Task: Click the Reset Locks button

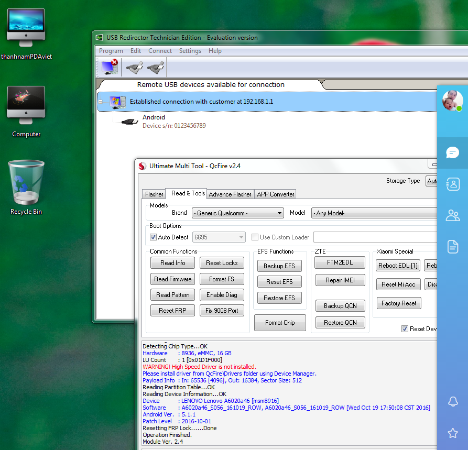Action: click(x=222, y=263)
